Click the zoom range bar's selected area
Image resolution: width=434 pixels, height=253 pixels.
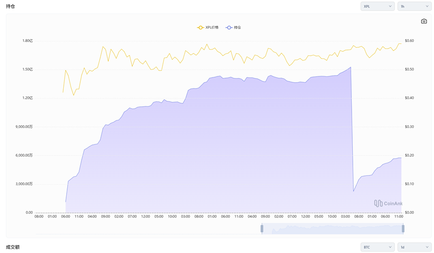click(x=332, y=228)
